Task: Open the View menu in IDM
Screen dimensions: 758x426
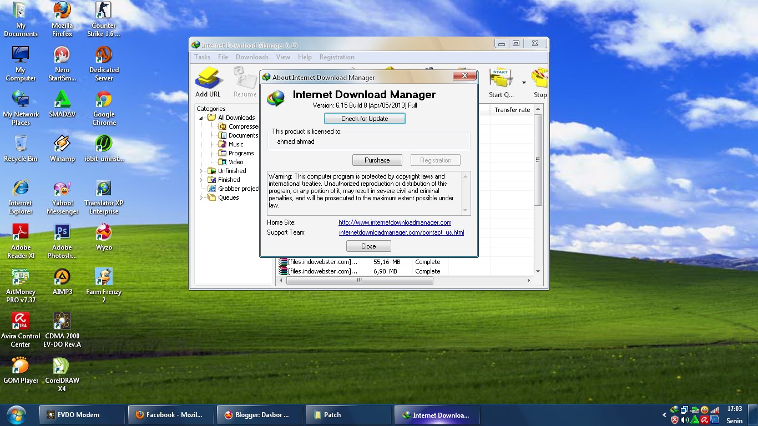Action: pos(283,57)
